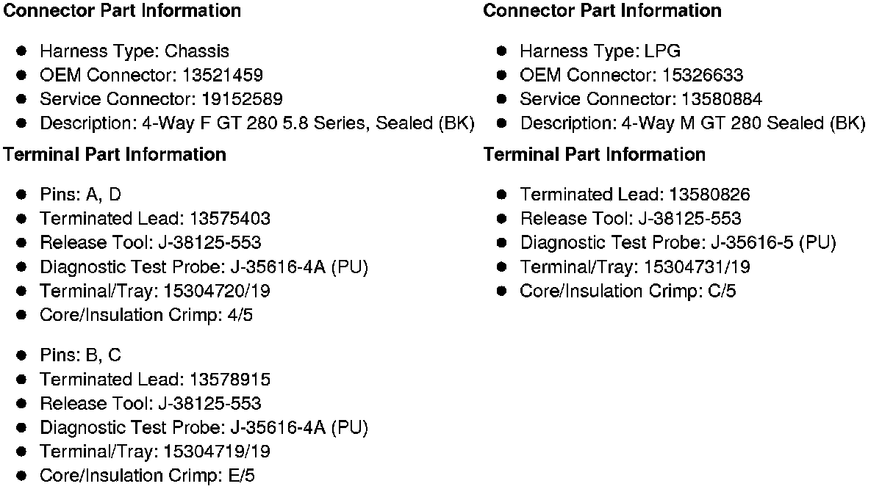Click Diagnostic Test Probe J-35616-5 line

(678, 243)
